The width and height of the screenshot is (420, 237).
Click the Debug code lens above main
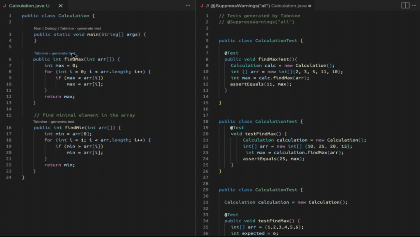pos(50,28)
